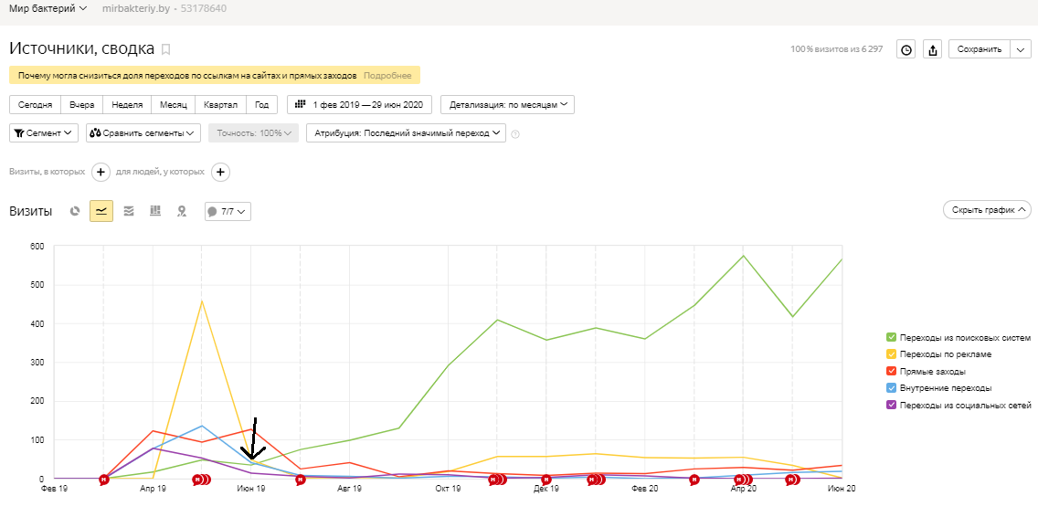
Task: Click the mirbakteriy.by counter address text
Action: (x=135, y=9)
